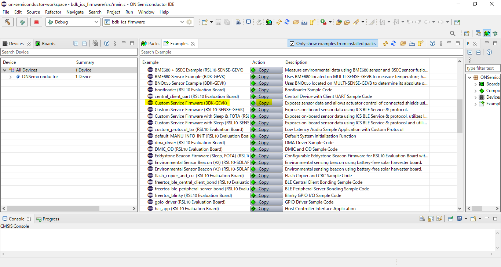Uncheck Only show examples from installed packs
The height and width of the screenshot is (267, 501).
(292, 44)
